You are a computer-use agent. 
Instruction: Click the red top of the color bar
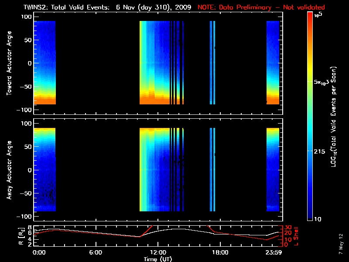click(x=310, y=15)
